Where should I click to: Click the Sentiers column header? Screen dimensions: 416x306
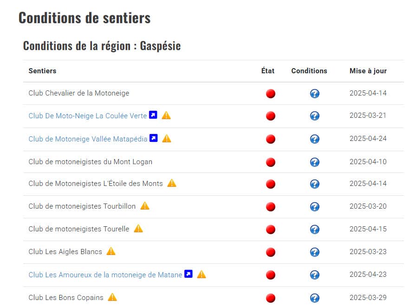point(42,71)
